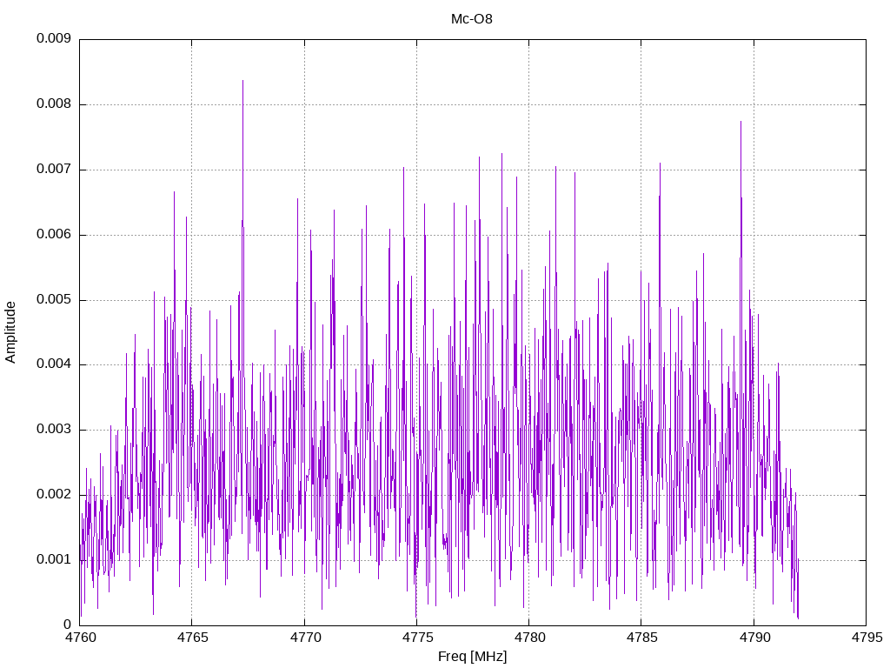Click the 0.001 y-axis tick label

(x=54, y=560)
